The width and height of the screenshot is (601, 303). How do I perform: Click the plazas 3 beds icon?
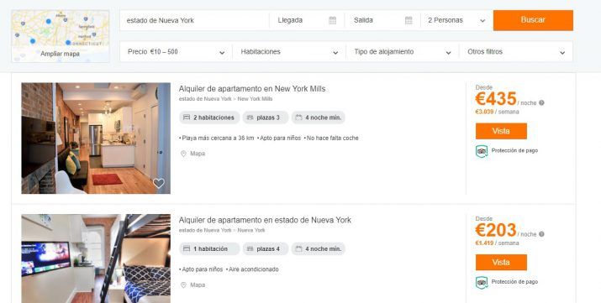click(x=250, y=118)
